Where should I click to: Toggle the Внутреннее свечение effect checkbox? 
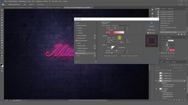76,41
